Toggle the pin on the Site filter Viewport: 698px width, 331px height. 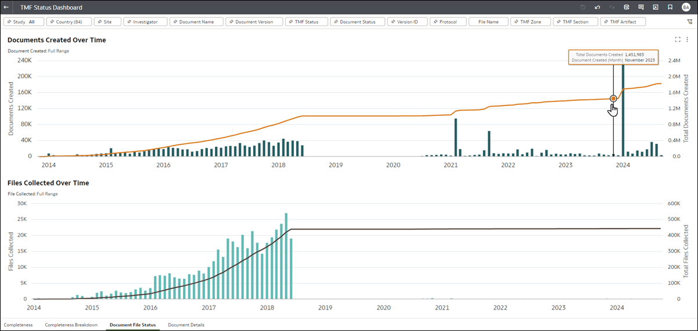(x=99, y=21)
